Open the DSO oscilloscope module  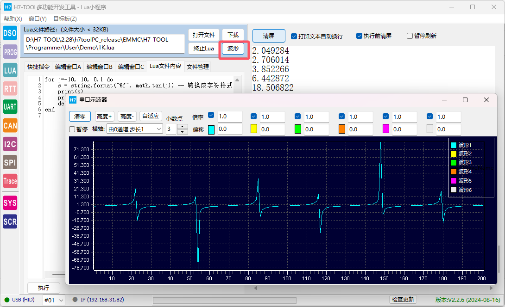(x=10, y=33)
